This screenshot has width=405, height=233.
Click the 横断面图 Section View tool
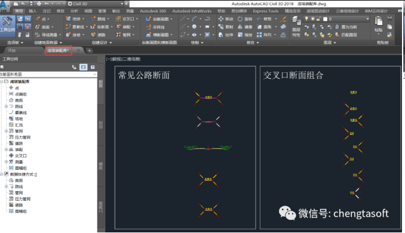pyautogui.click(x=159, y=35)
